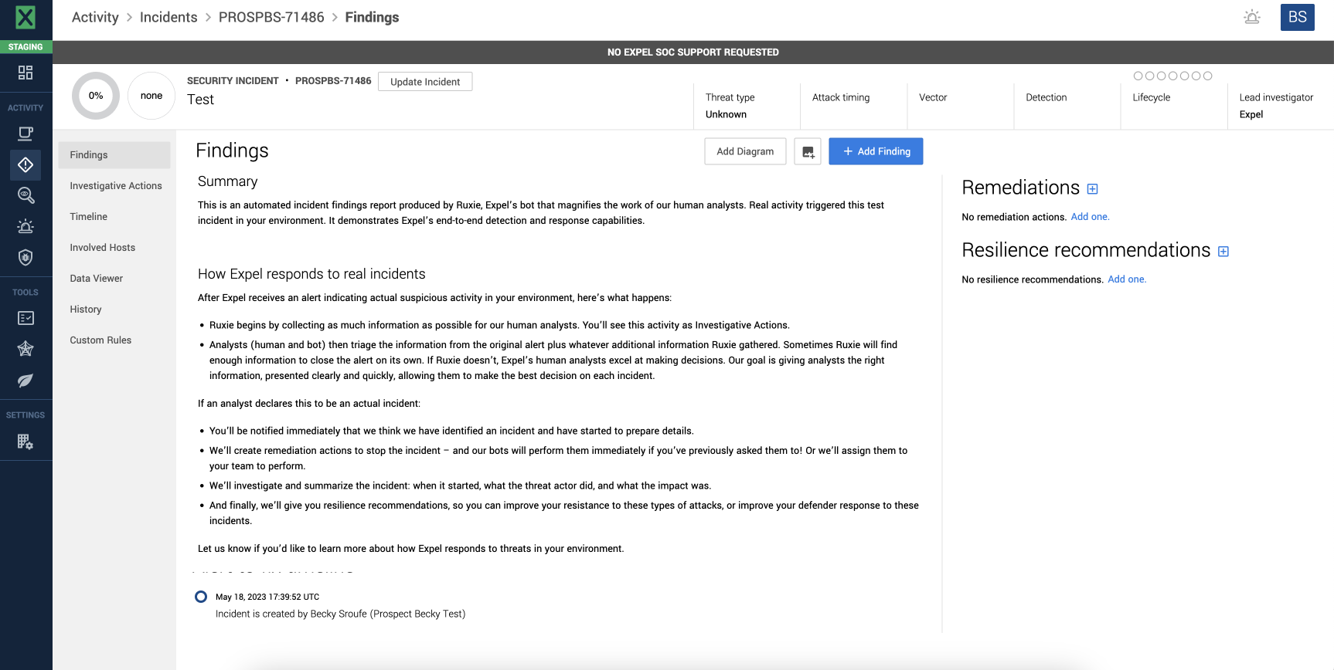Open the leaf tool icon
Viewport: 1334px width, 670px height.
point(26,380)
